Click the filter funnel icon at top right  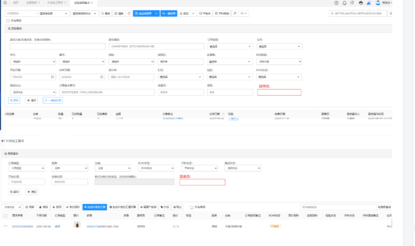click(x=390, y=14)
